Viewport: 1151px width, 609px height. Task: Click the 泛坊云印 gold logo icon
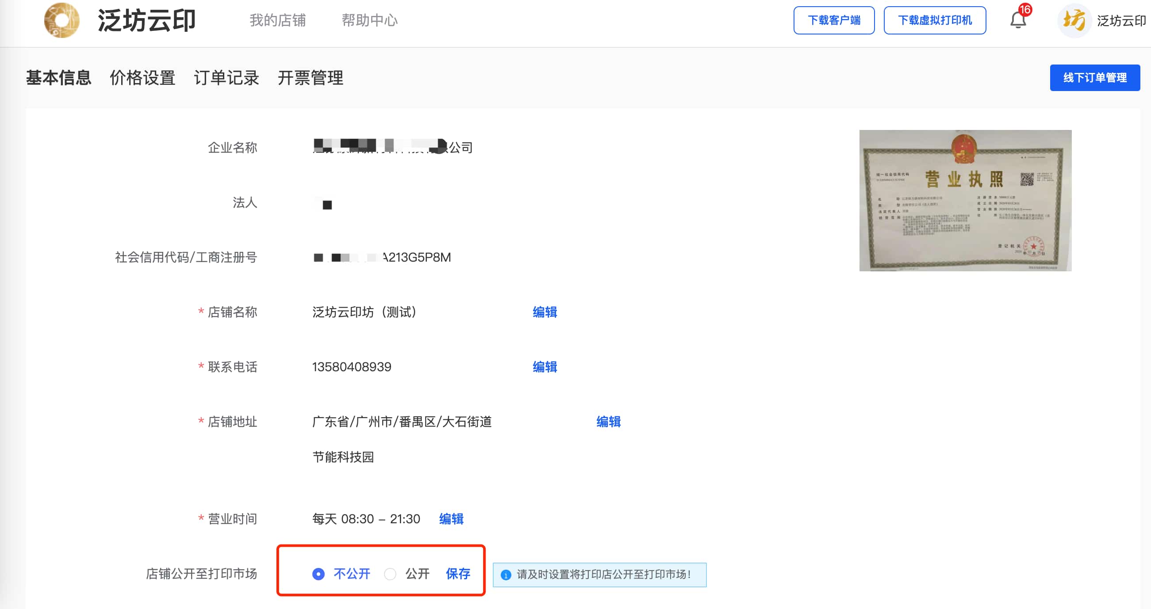pos(61,20)
